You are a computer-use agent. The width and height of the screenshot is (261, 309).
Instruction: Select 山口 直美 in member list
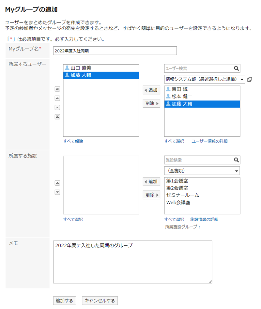click(101, 68)
